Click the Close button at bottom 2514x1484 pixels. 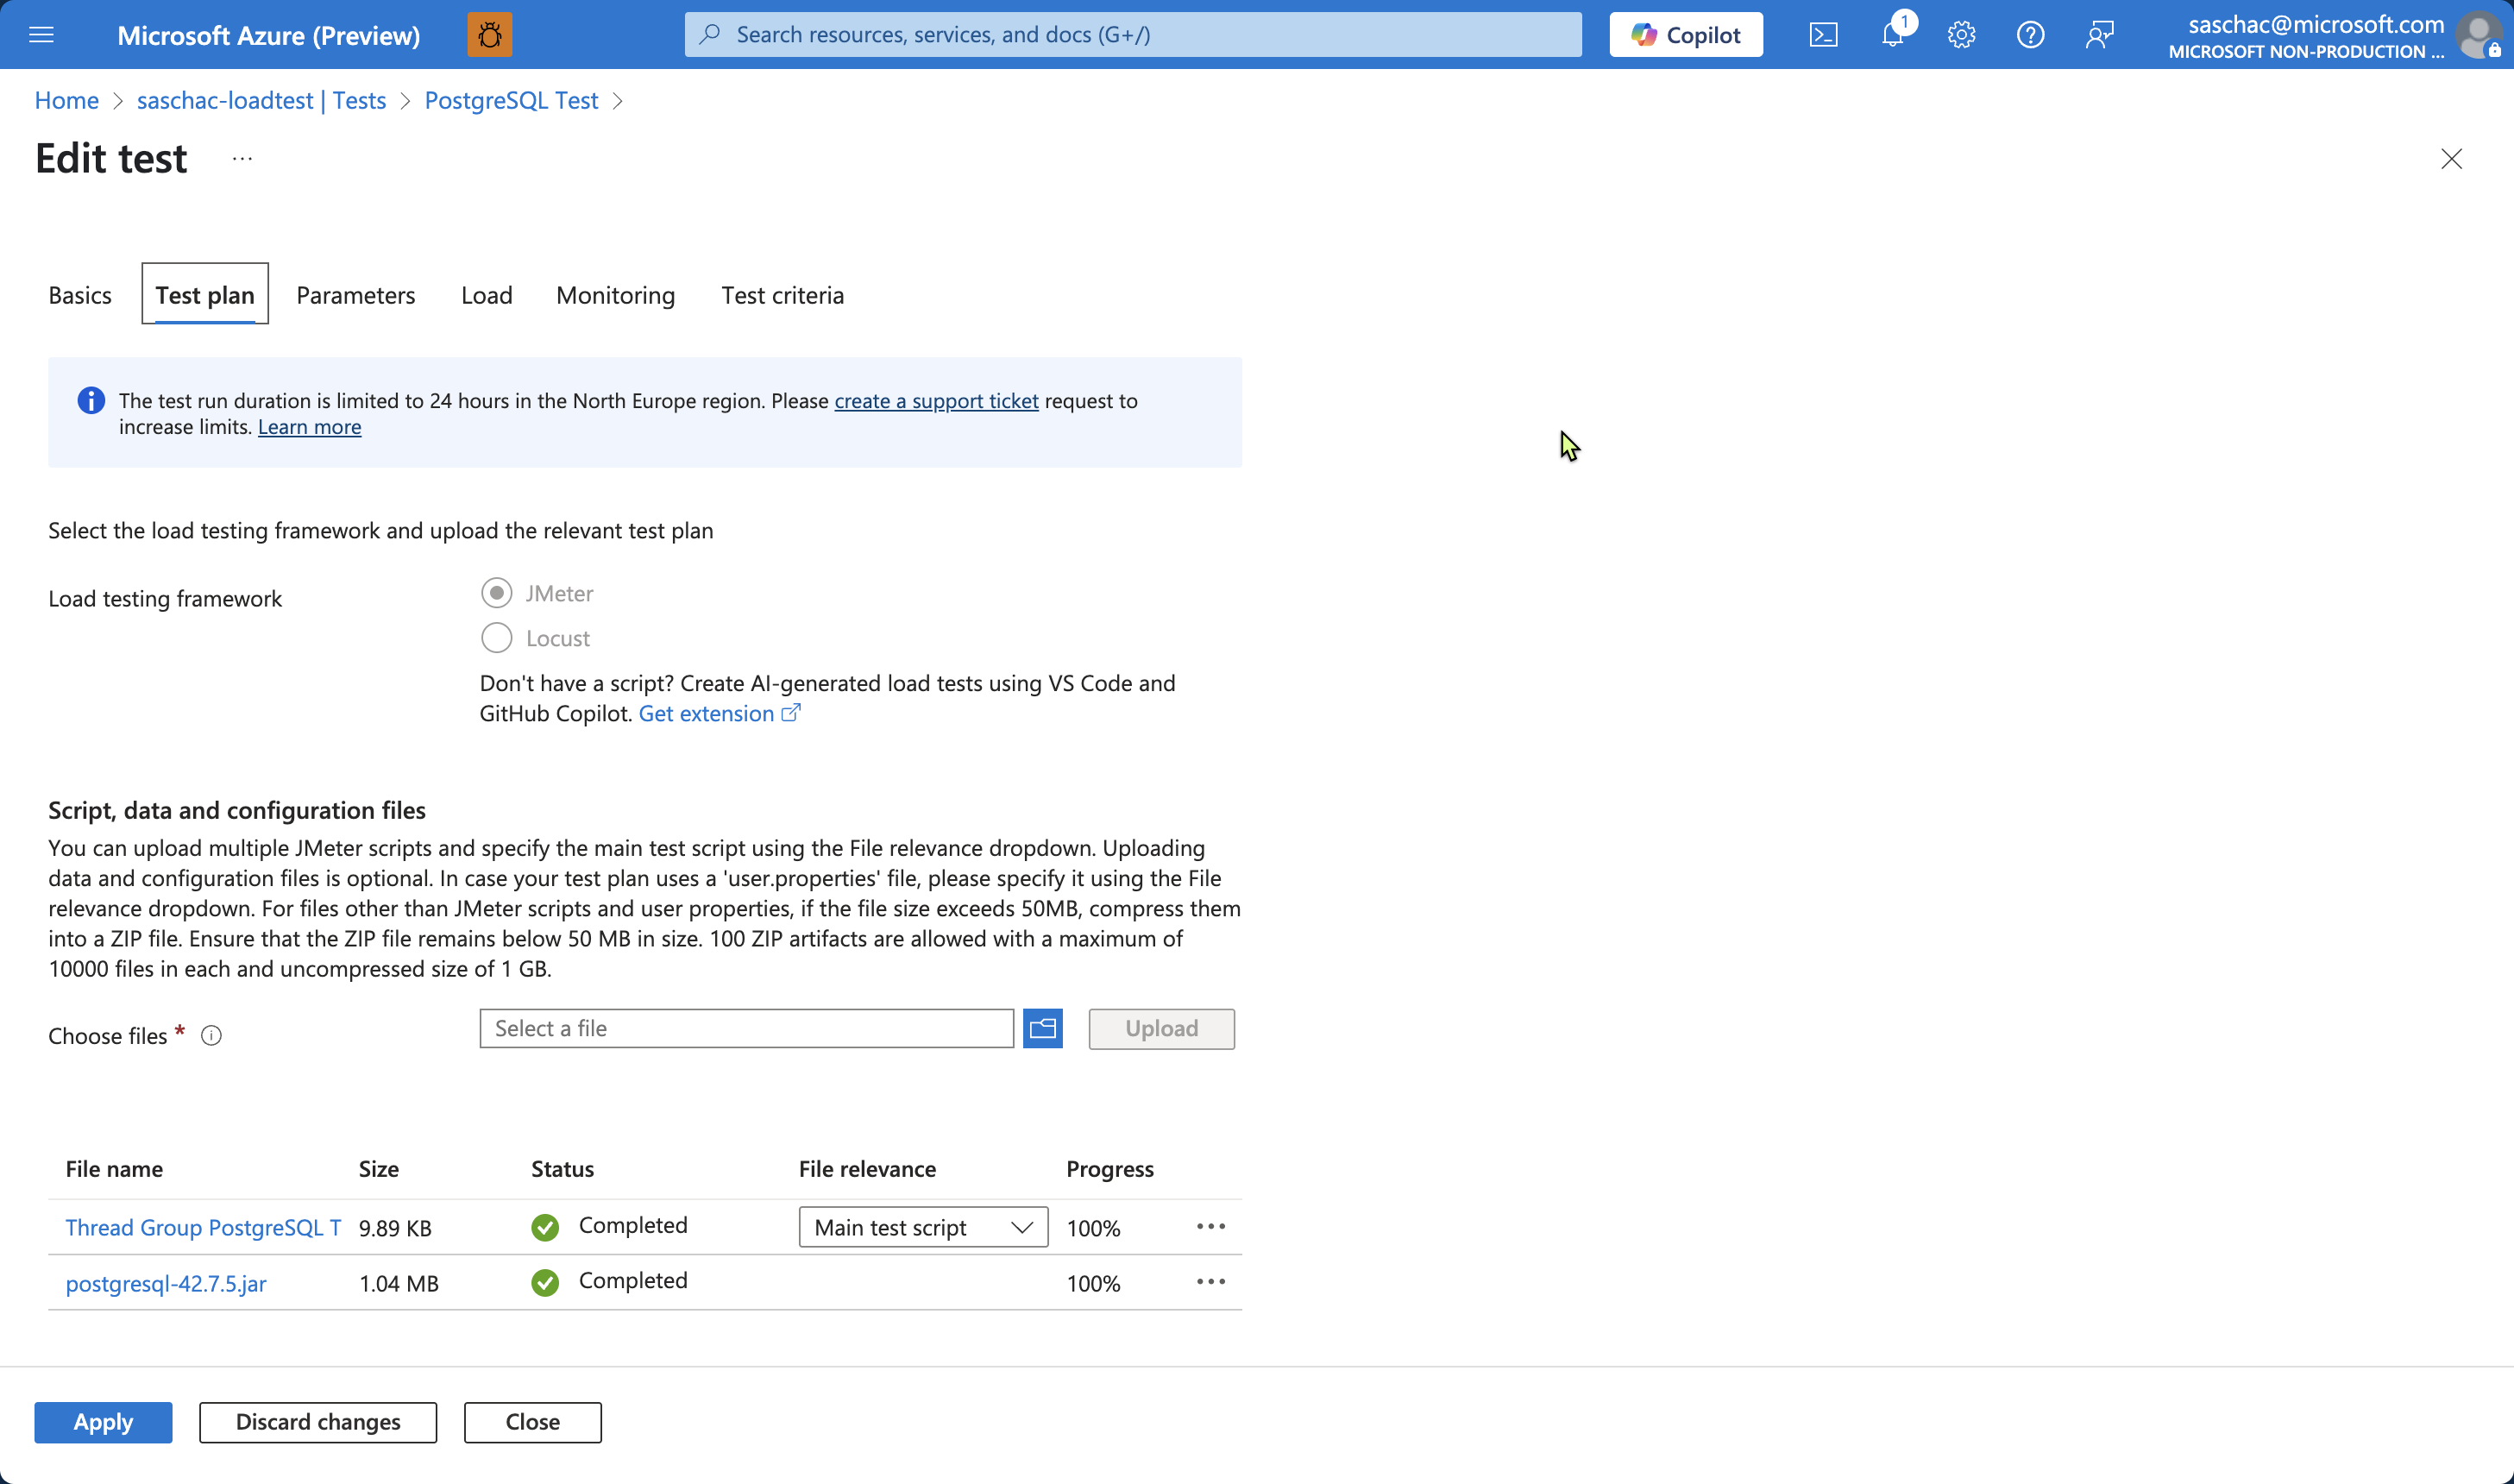(533, 1422)
